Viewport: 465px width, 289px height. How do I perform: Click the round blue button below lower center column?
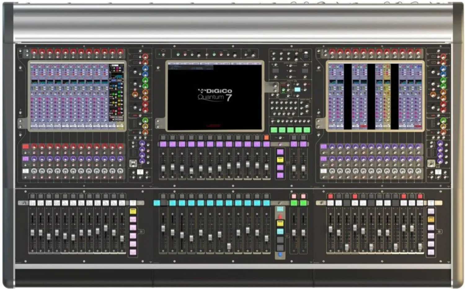click(280, 255)
